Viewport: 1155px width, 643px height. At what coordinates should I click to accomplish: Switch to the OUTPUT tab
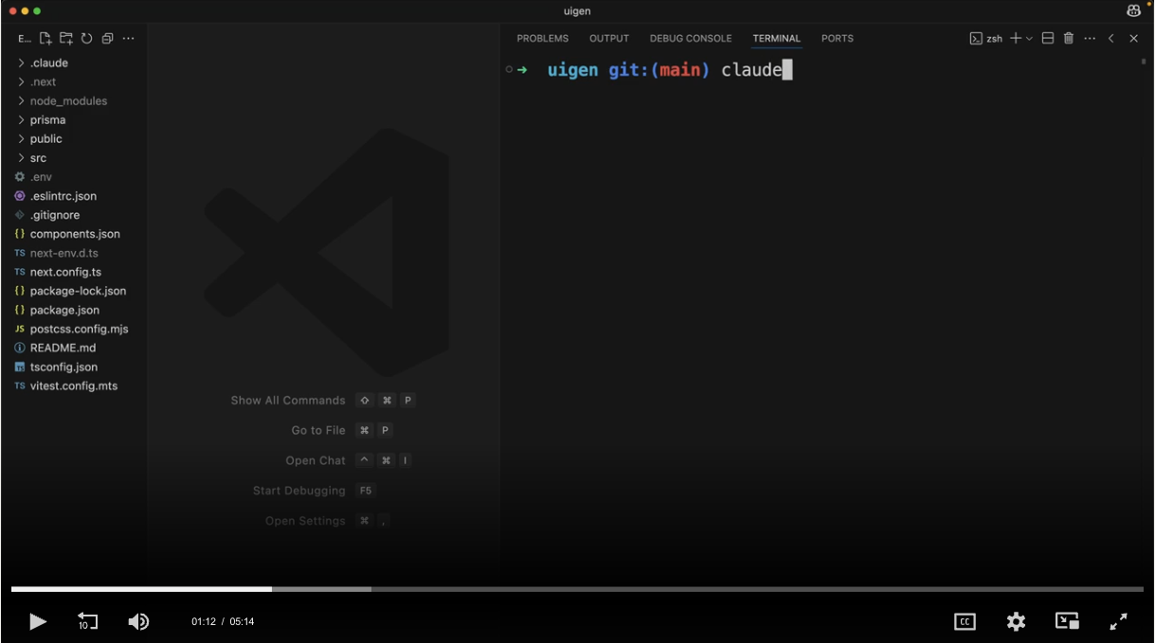pos(609,39)
